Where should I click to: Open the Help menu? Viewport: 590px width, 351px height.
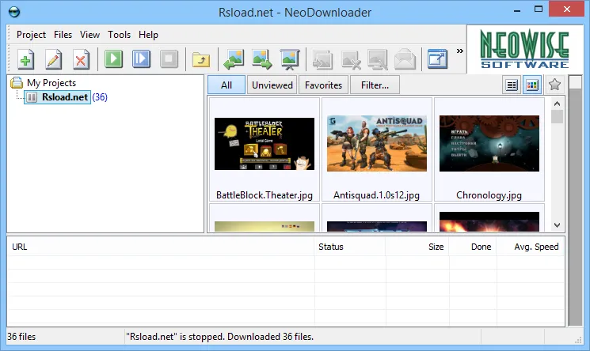(148, 35)
